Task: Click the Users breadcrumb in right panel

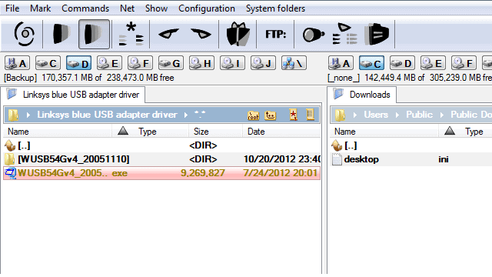Action: [376, 115]
